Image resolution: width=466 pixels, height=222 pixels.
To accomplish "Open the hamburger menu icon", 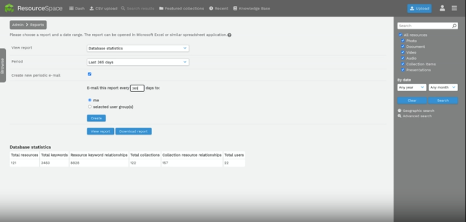I will (x=454, y=8).
